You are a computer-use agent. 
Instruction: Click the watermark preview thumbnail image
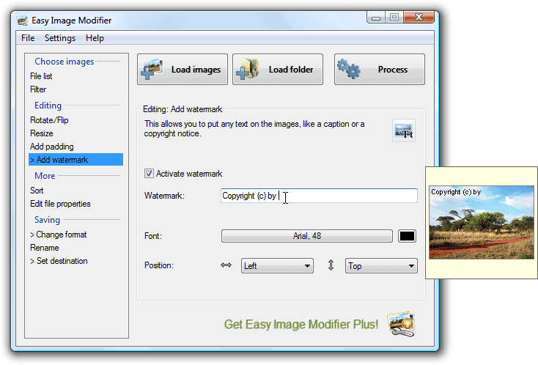[482, 222]
